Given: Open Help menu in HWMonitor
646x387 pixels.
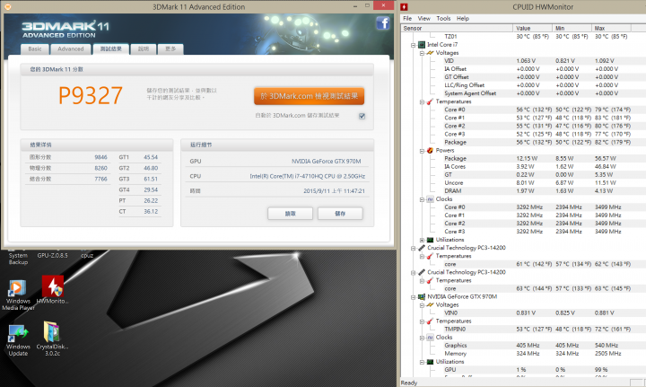Looking at the screenshot, I should 463,18.
